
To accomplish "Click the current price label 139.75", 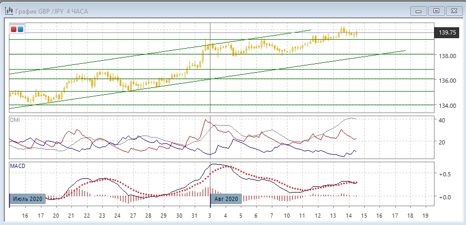I will [x=447, y=32].
